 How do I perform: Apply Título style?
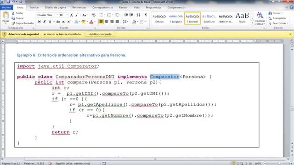click(x=242, y=18)
